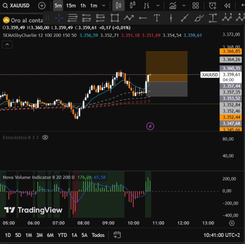Screen dimensions: 245x244
Task: Collapse the indicator legend with the chevron
Action: pyautogui.click(x=7, y=45)
